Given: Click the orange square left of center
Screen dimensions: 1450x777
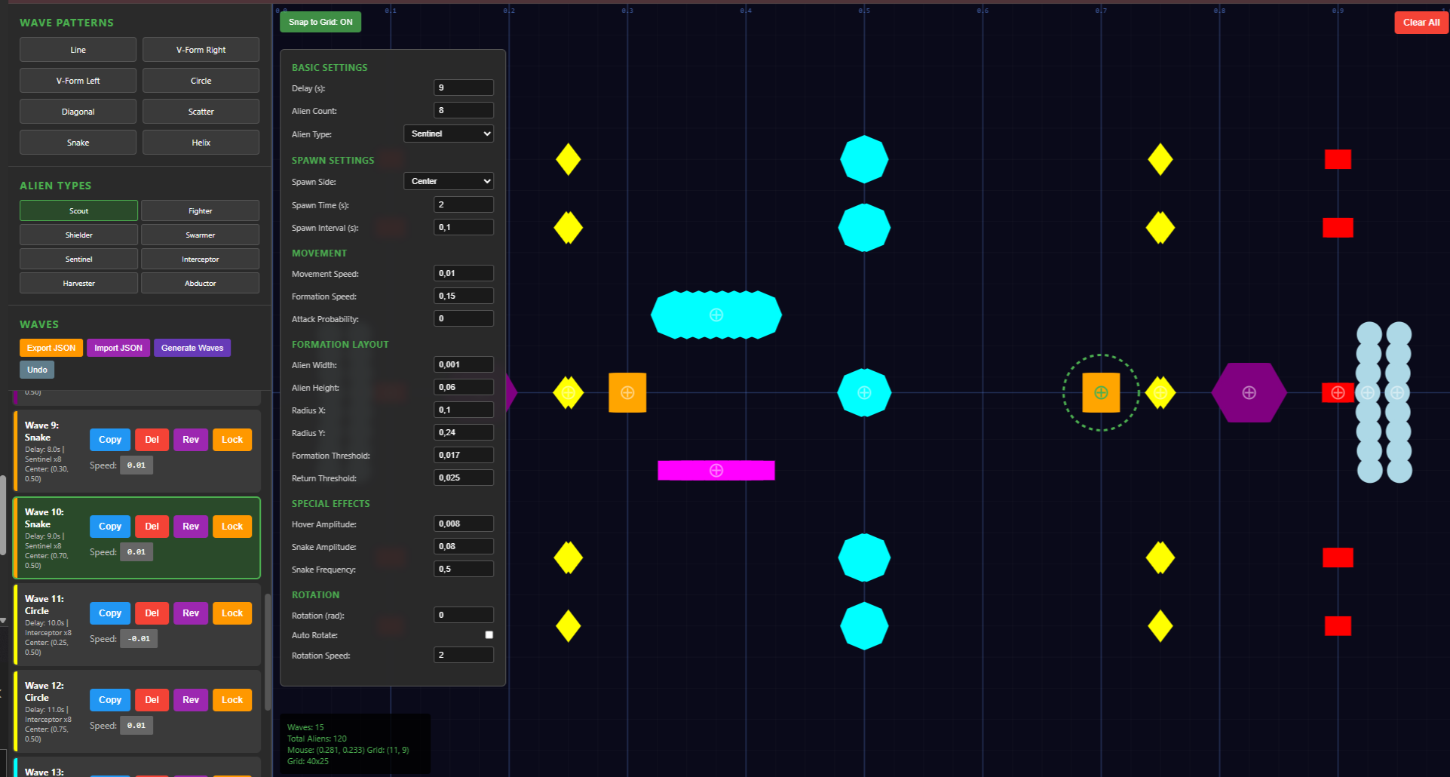Looking at the screenshot, I should [627, 392].
